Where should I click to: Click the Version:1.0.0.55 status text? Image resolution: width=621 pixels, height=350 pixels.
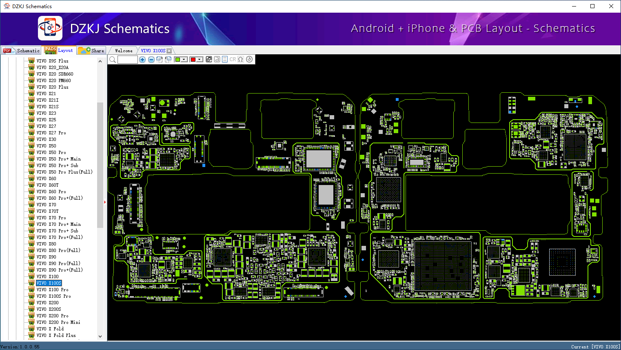[20, 347]
